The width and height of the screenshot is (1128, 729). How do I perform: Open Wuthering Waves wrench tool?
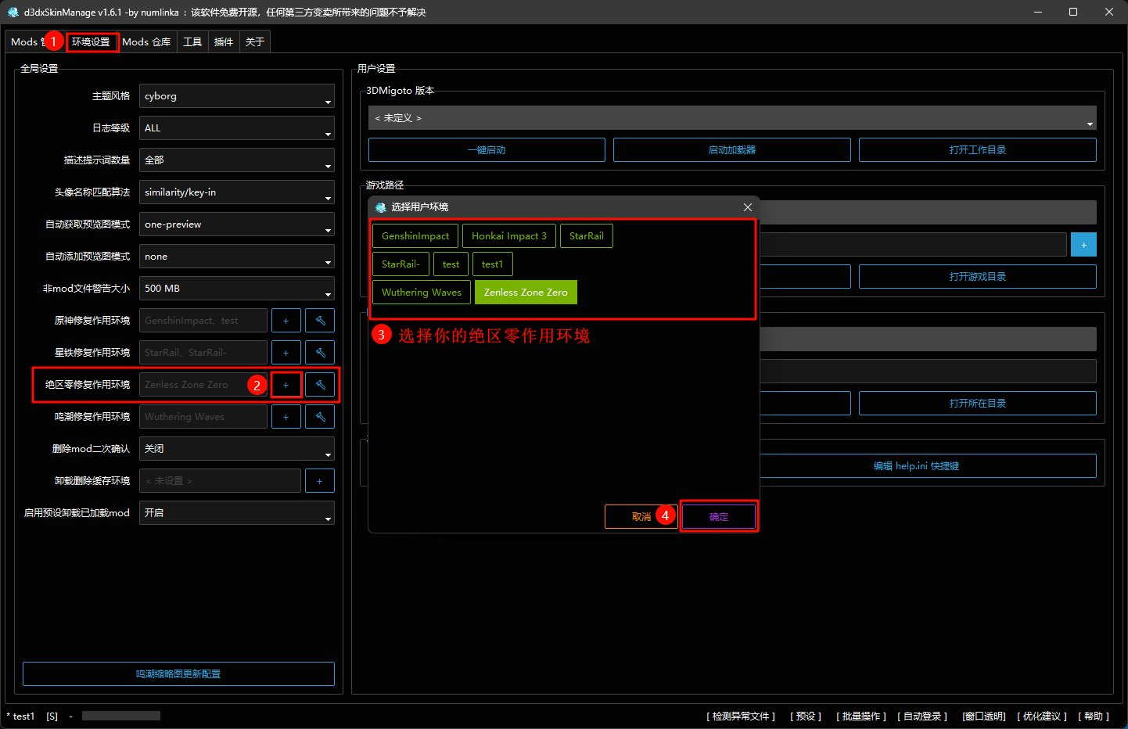click(320, 417)
